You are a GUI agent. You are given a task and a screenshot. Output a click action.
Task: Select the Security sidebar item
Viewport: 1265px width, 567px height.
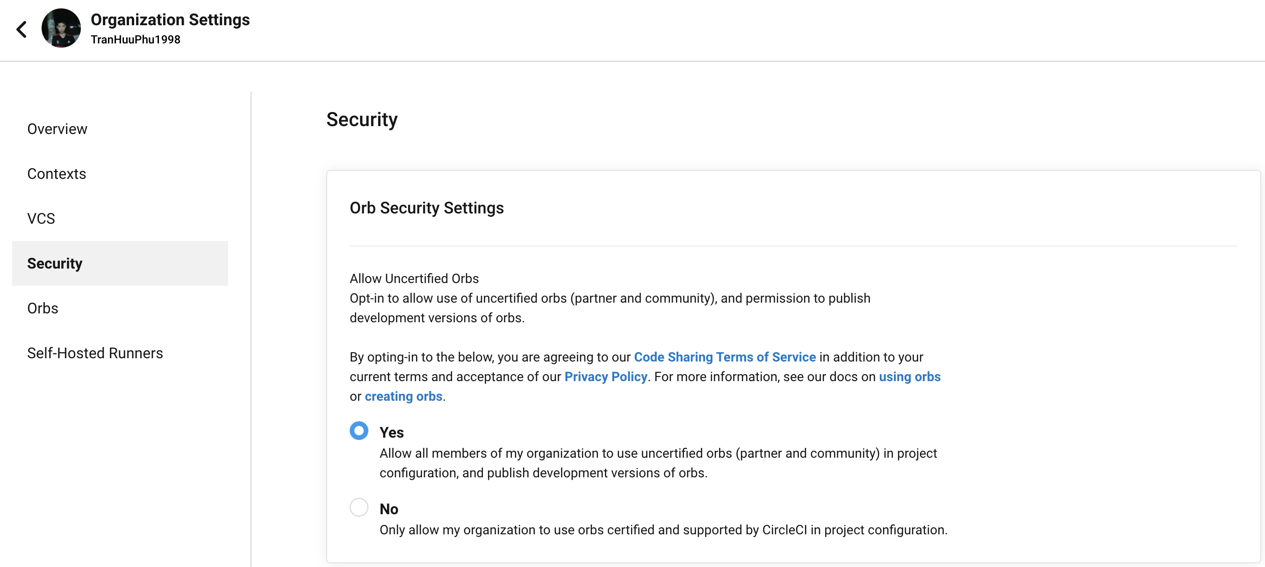point(55,263)
